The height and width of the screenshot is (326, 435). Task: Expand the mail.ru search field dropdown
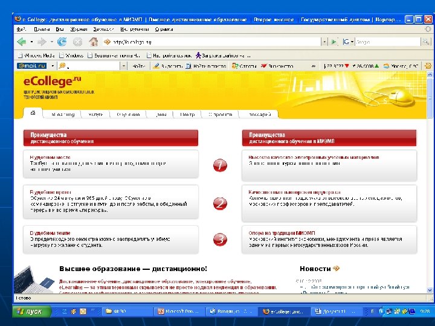(123, 66)
